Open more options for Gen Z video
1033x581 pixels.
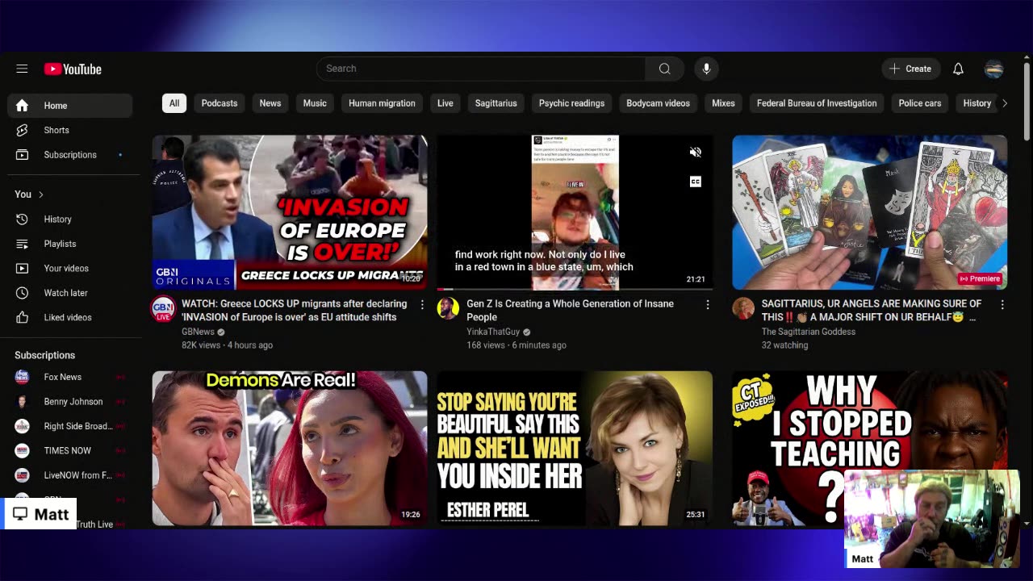click(x=708, y=304)
